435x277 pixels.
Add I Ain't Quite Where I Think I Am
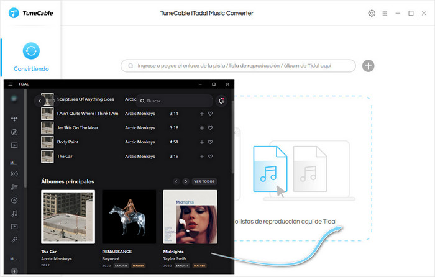[202, 114]
